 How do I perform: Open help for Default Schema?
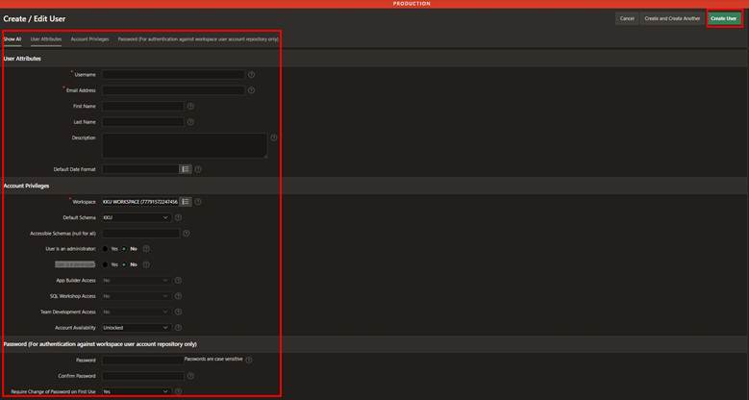pyautogui.click(x=178, y=217)
